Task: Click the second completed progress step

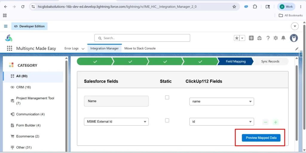Action: click(x=130, y=61)
